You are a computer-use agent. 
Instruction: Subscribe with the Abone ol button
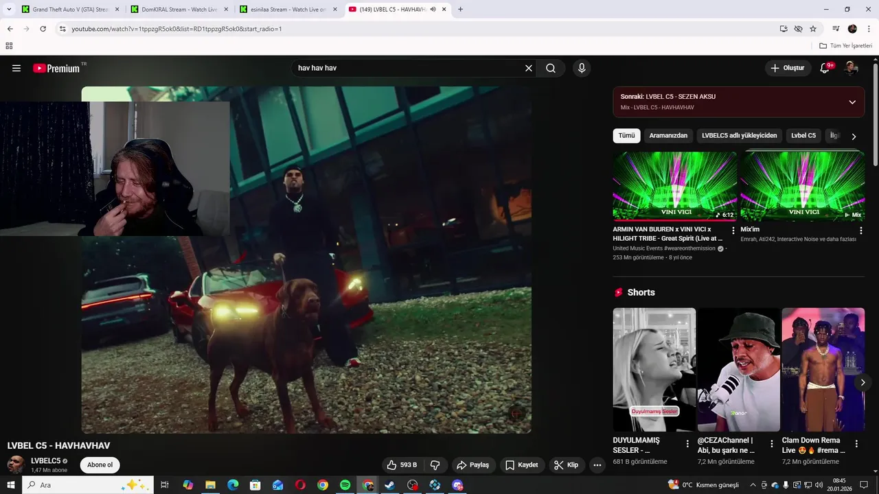pyautogui.click(x=100, y=464)
